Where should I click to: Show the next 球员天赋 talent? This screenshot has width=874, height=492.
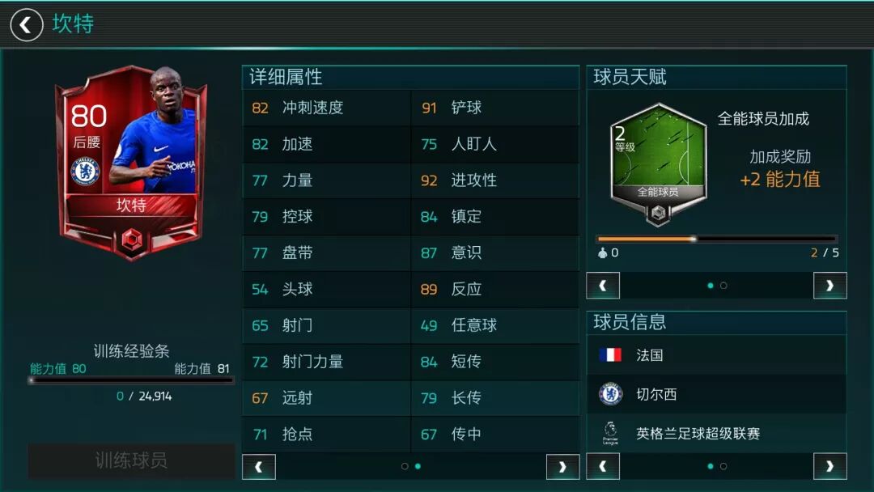pos(830,286)
